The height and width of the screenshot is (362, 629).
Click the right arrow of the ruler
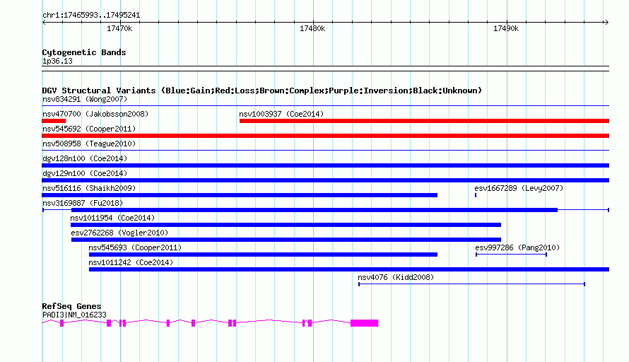(606, 23)
